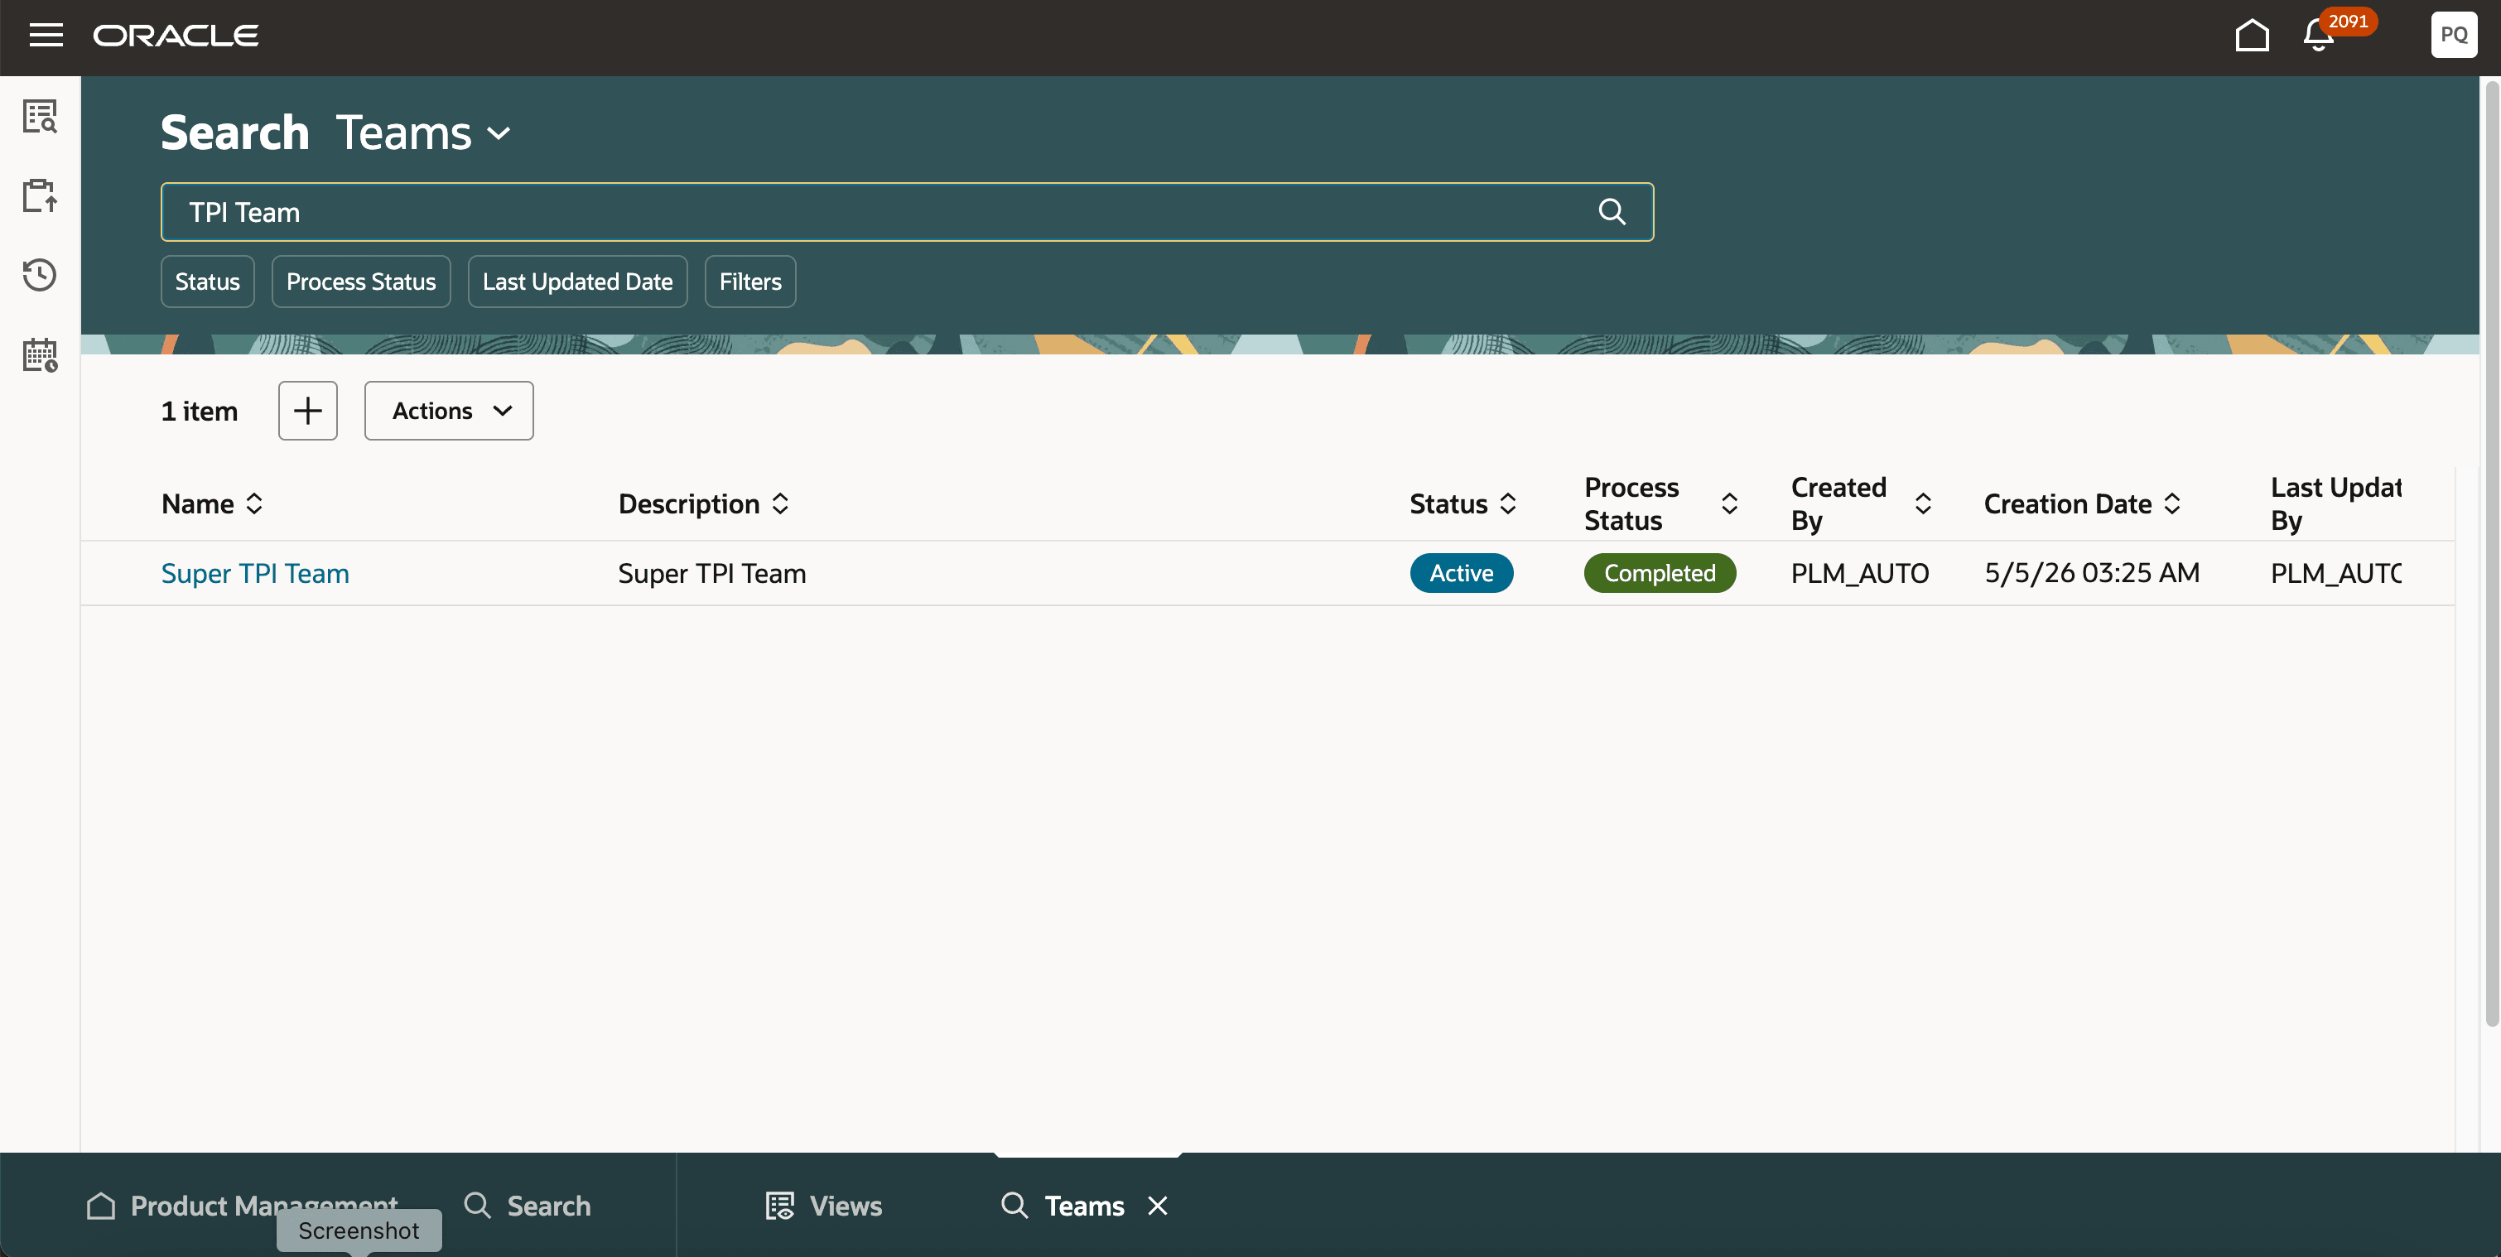Viewport: 2501px width, 1257px height.
Task: Open the Filters chip
Action: click(750, 282)
